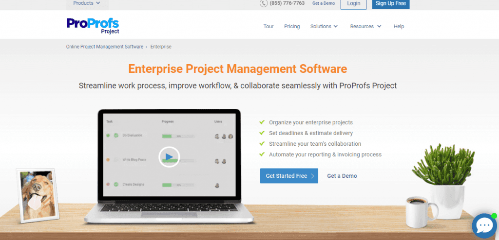Image resolution: width=499 pixels, height=240 pixels.
Task: Click the user avatars in Do Evaluation row
Action: click(224, 136)
